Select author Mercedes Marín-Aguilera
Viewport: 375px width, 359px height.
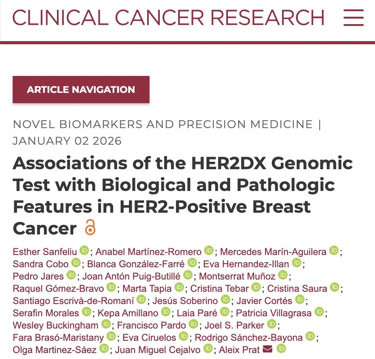[273, 252]
